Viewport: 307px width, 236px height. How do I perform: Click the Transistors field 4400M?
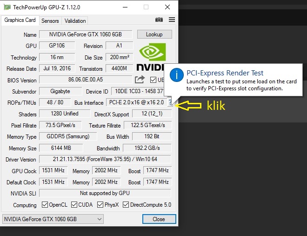coord(119,68)
